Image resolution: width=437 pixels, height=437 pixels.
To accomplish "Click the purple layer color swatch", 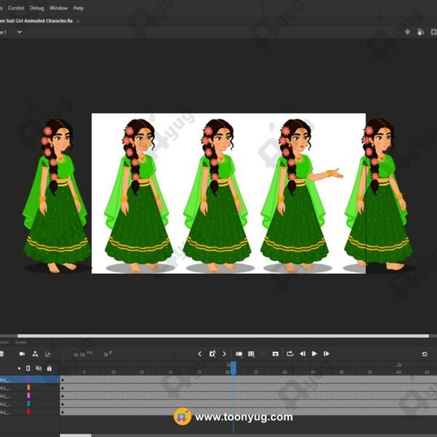I will click(x=28, y=379).
